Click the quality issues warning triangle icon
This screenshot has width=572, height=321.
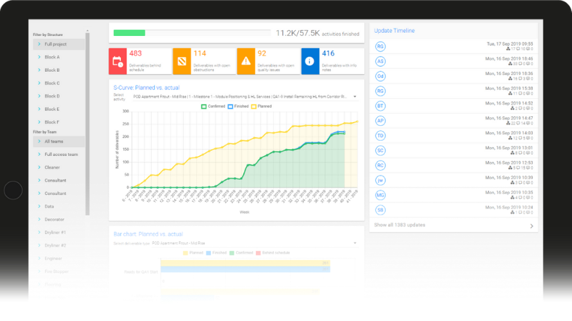246,61
